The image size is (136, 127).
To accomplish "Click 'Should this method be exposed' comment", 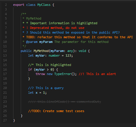I will [x=75, y=32].
